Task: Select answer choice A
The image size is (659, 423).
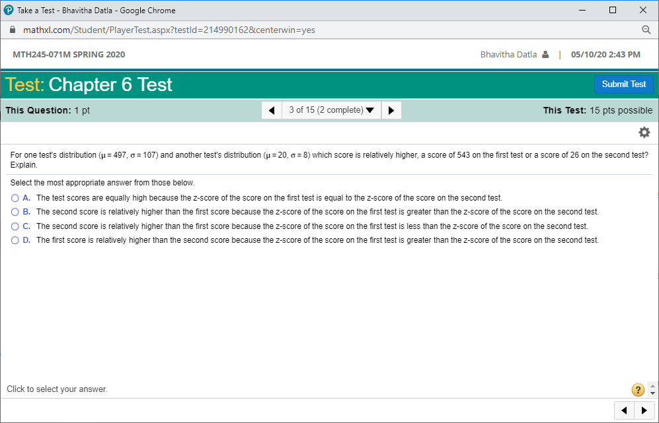Action: [15, 197]
